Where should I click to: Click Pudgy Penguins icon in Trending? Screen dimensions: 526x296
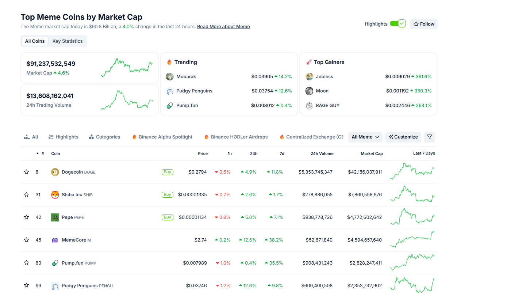pos(170,91)
